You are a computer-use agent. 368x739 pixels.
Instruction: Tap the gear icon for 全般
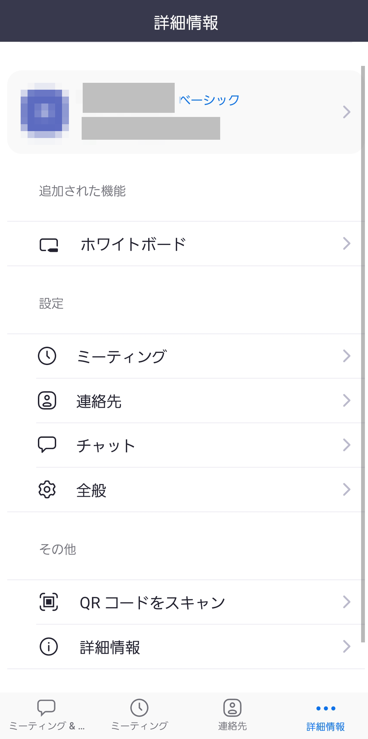coord(47,490)
